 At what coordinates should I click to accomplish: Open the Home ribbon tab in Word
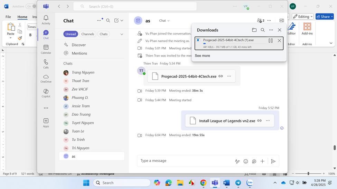pos(22,17)
